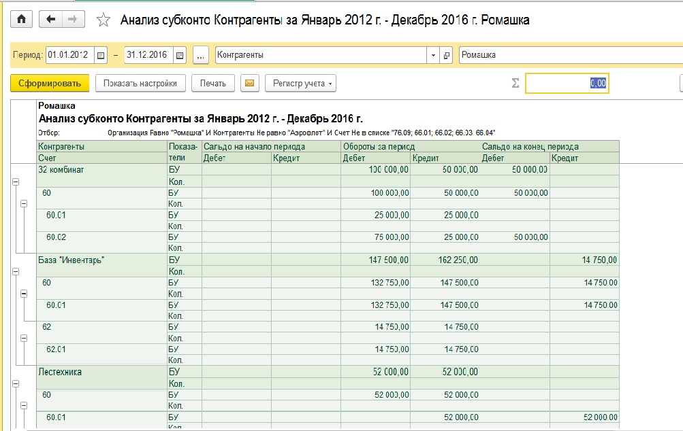Collapse the 32 комбинат group

[x=16, y=182]
